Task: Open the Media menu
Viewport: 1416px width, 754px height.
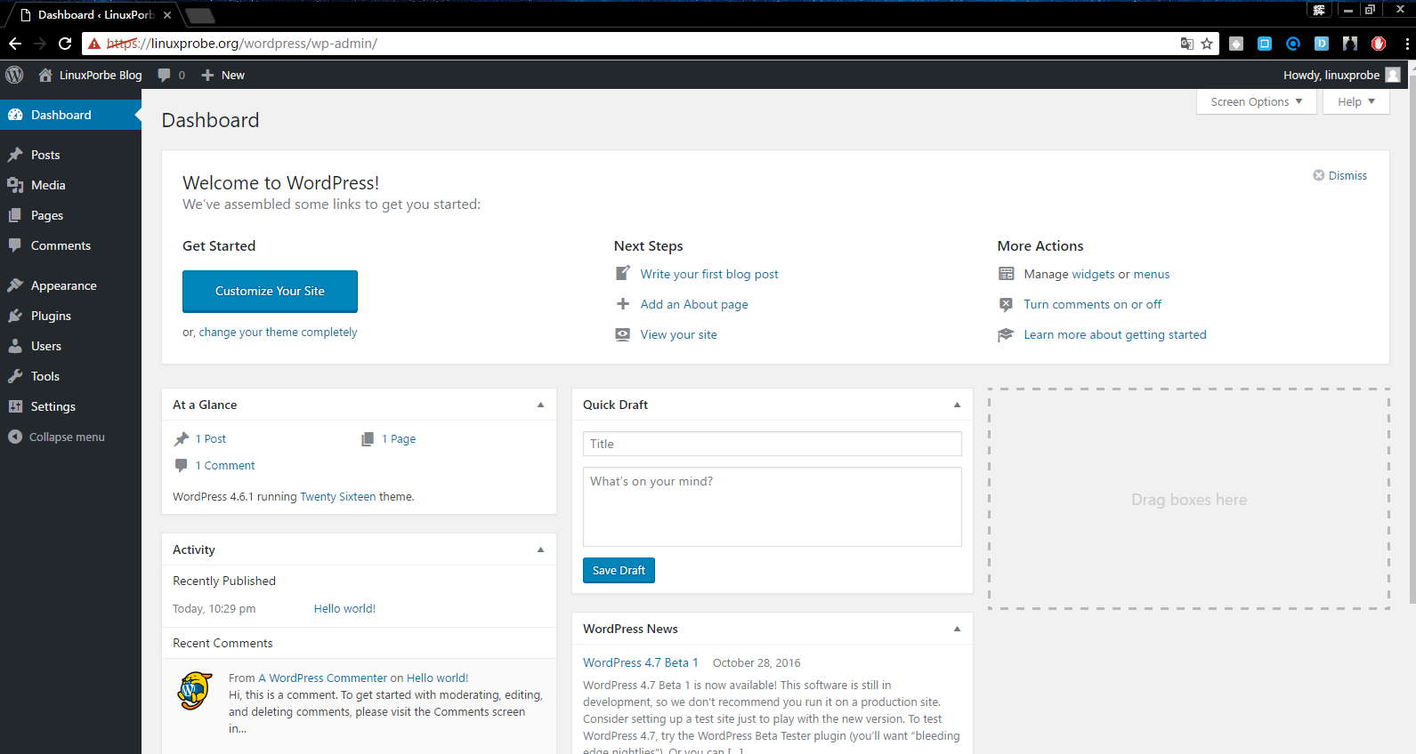Action: 70,185
